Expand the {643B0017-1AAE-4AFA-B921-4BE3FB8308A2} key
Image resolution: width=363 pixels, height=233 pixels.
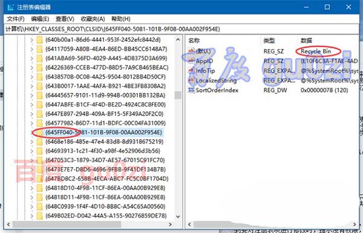(32, 86)
